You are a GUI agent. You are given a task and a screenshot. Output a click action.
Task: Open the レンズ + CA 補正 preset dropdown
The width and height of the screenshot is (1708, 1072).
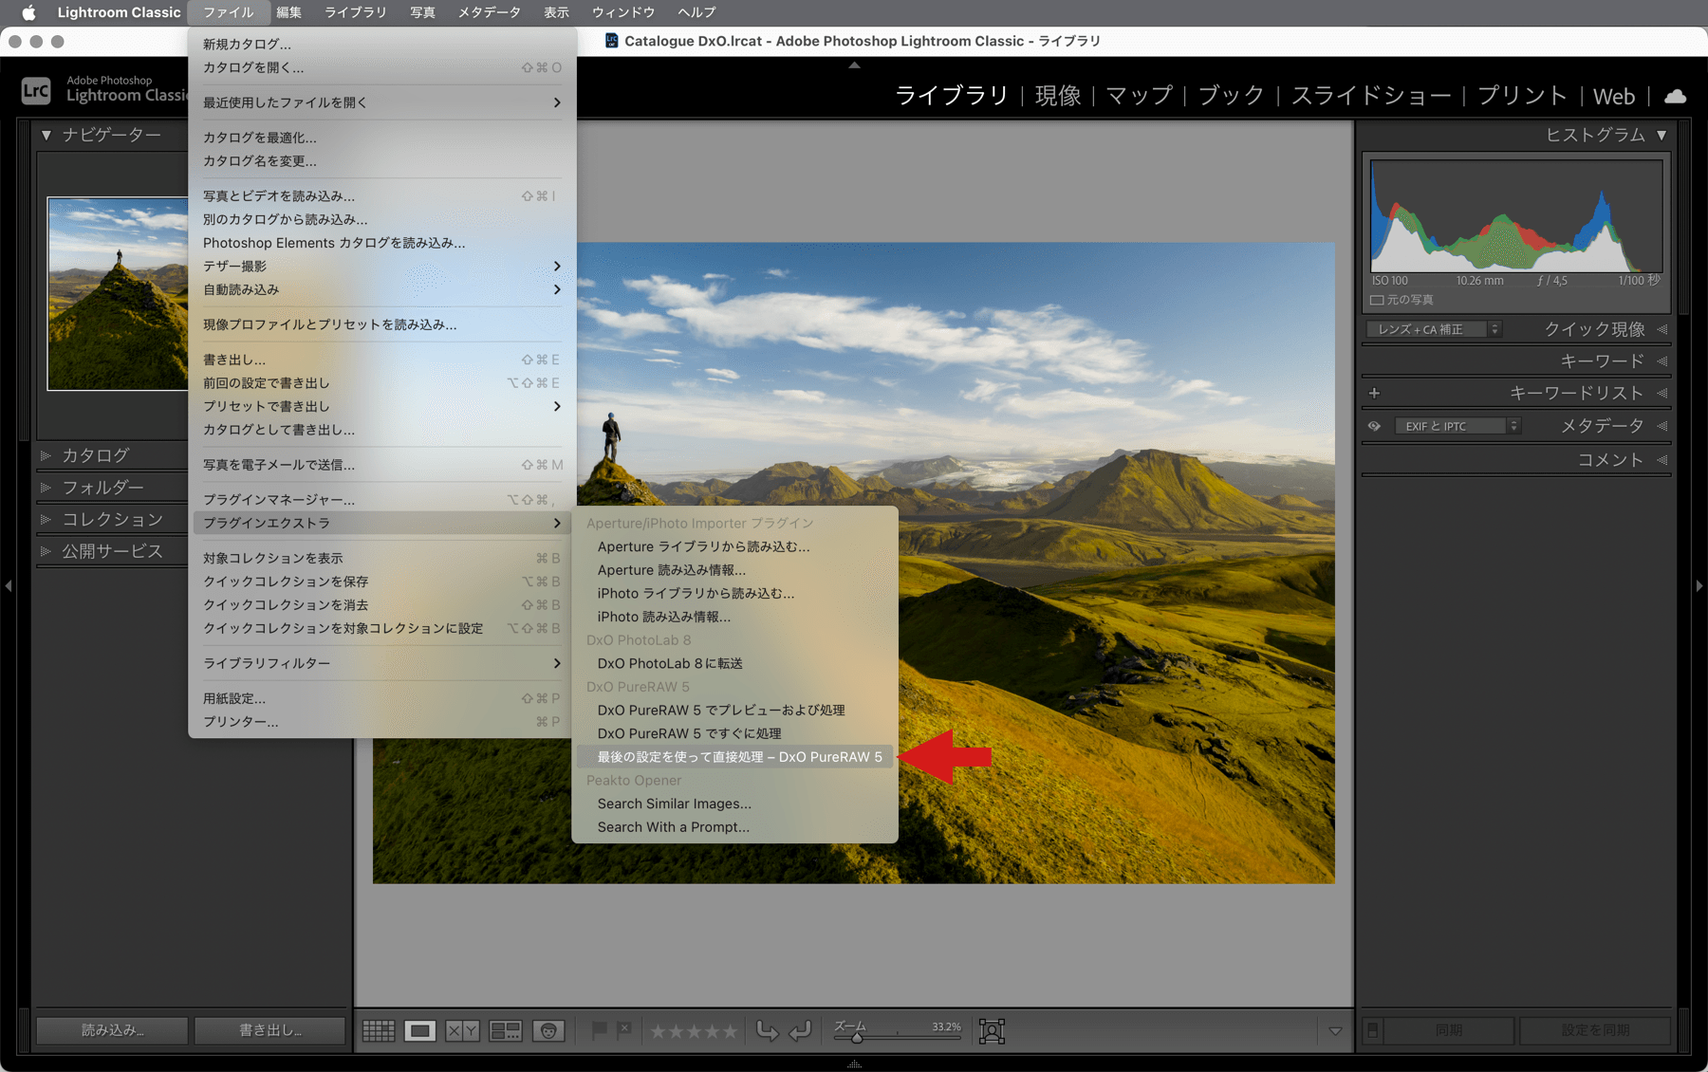click(1434, 329)
